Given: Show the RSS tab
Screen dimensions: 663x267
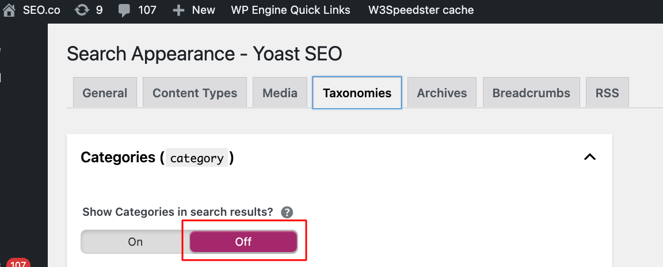Looking at the screenshot, I should (x=607, y=93).
